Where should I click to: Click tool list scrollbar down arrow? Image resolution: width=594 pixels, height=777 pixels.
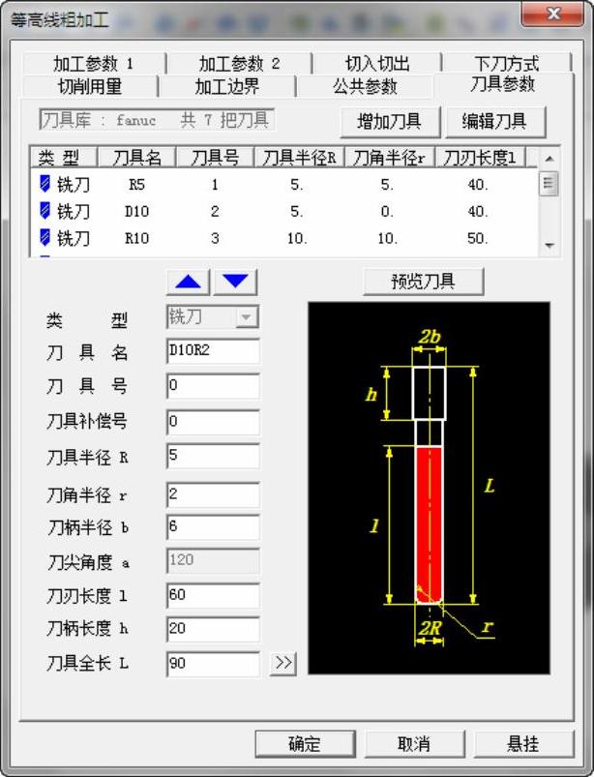[549, 245]
